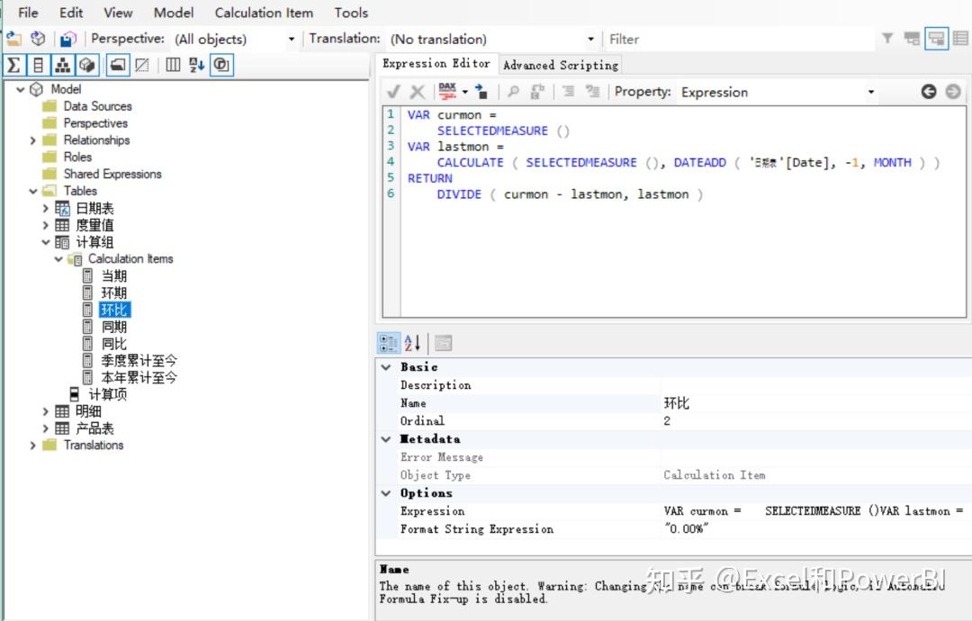Select the 计算项 column in tree
Viewport: 972px width, 621px height.
[x=107, y=395]
